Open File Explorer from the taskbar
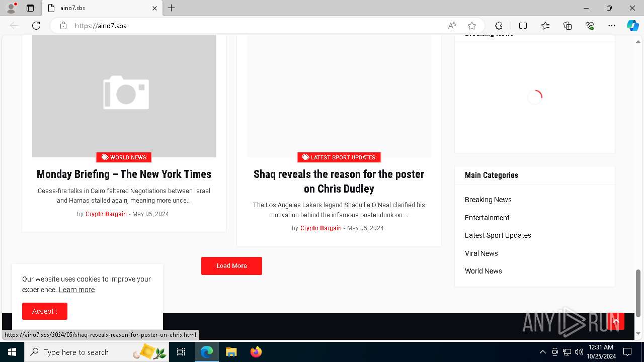Viewport: 644px width, 362px height. (x=231, y=352)
